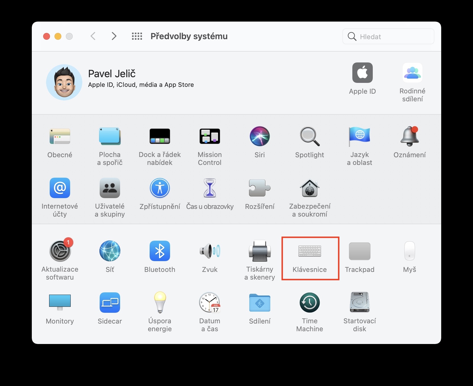This screenshot has width=473, height=386.
Task: Open Zabezpečení a soukromí settings
Action: click(310, 198)
